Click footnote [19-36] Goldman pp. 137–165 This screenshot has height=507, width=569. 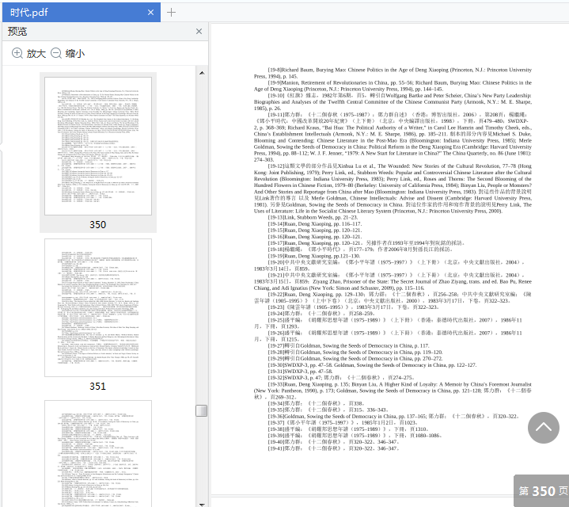click(x=394, y=416)
